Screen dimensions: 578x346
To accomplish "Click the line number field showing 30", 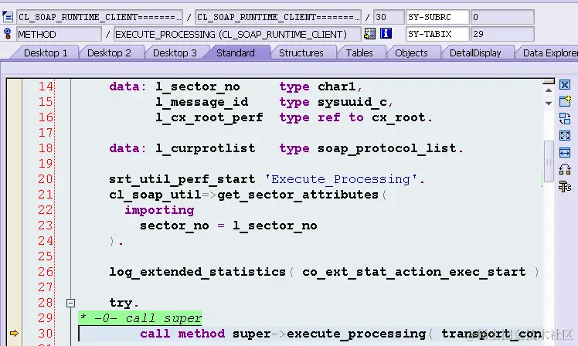I will (389, 17).
